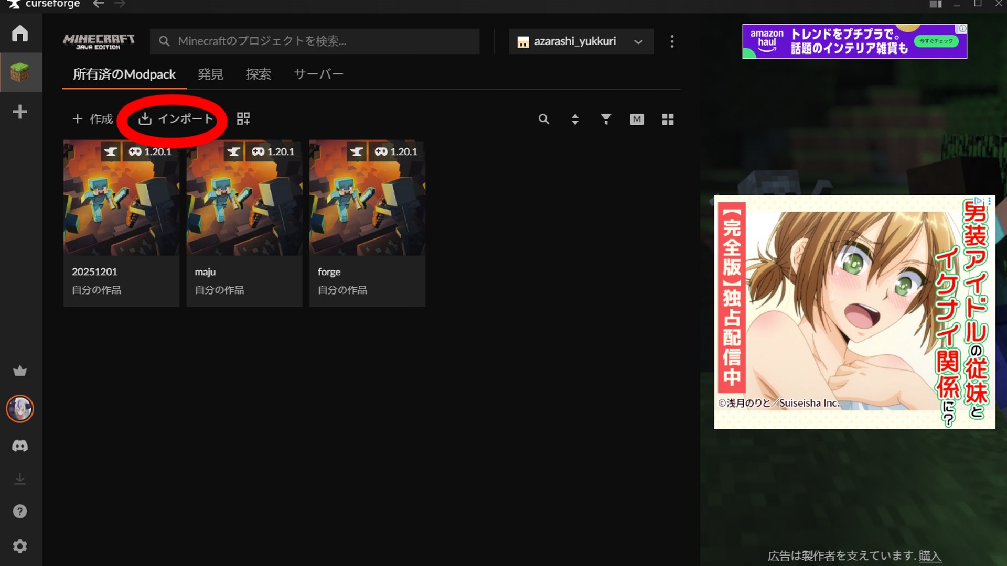
Task: Switch to grid view layout icon
Action: tap(668, 119)
